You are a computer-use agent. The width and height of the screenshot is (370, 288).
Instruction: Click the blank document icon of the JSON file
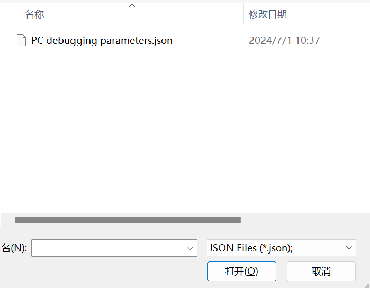click(x=21, y=40)
